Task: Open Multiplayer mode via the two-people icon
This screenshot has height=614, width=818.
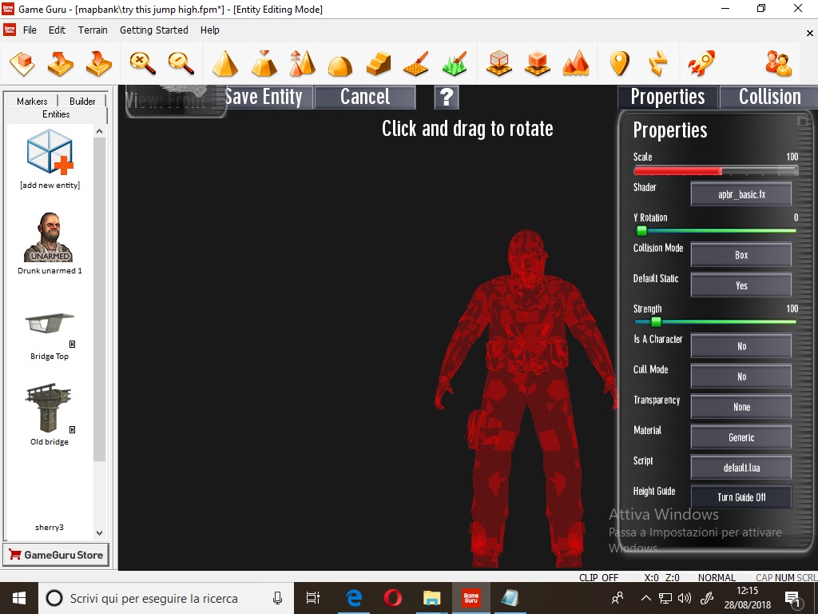Action: coord(777,62)
